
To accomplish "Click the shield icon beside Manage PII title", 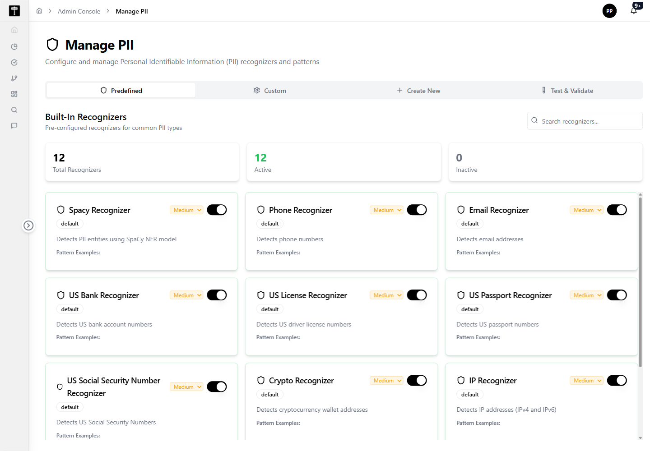I will tap(53, 45).
